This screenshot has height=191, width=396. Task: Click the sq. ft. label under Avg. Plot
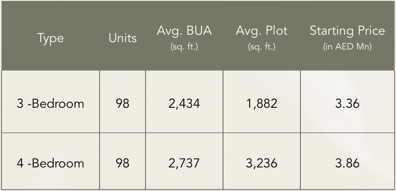261,47
